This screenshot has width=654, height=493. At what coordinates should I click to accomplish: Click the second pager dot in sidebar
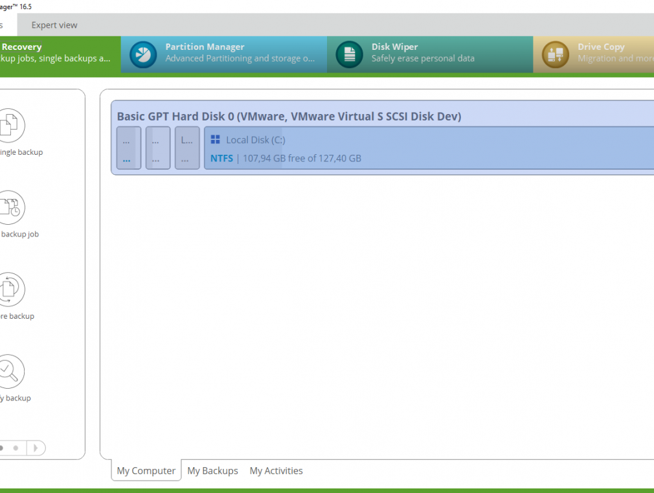(x=16, y=448)
